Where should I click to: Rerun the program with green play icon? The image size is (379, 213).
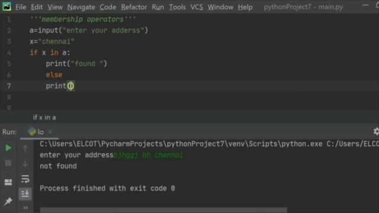click(x=8, y=148)
